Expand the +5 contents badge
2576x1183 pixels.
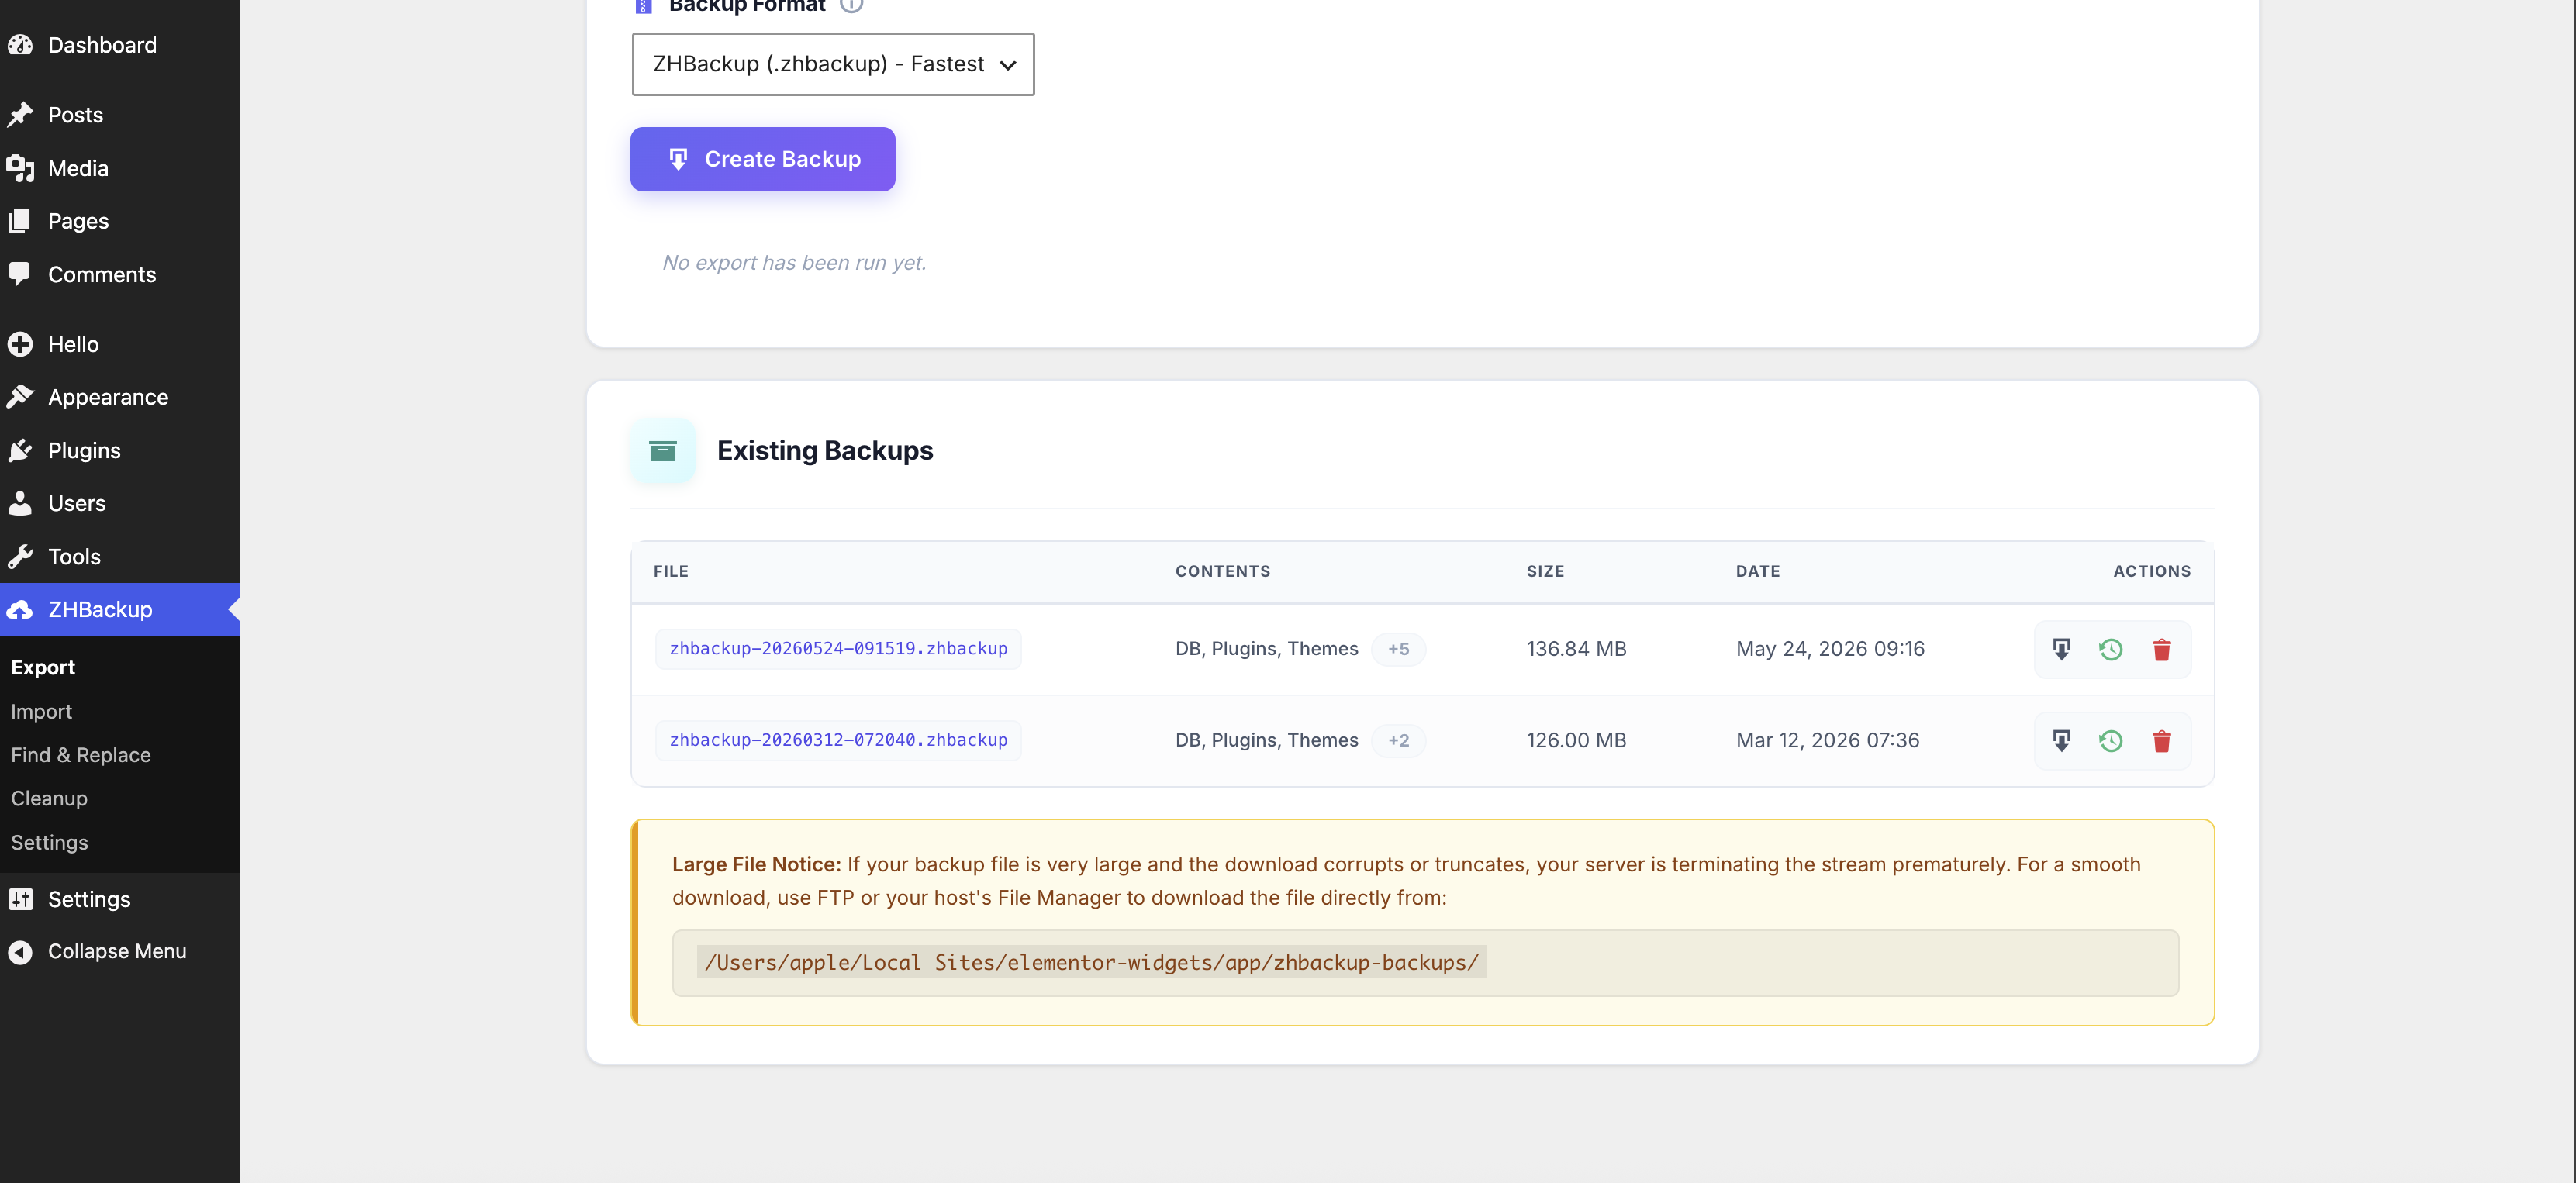coord(1398,649)
